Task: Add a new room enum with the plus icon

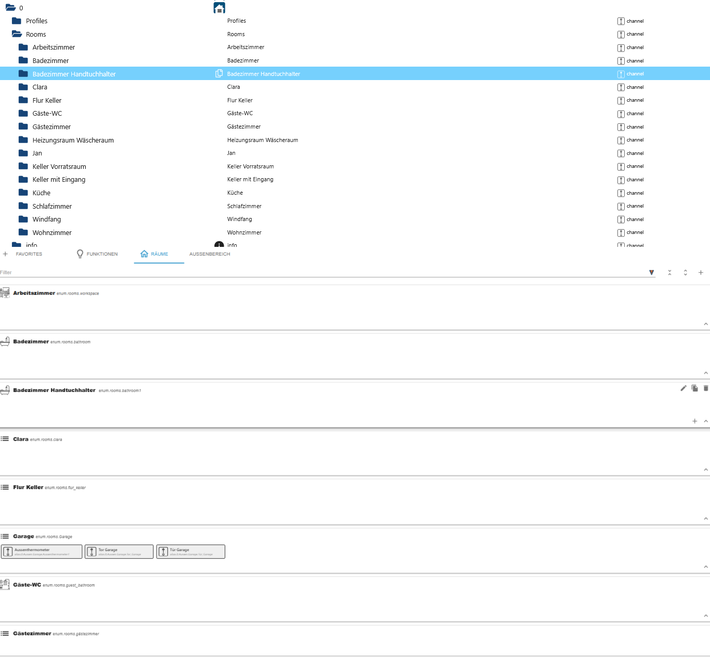Action: pos(701,273)
